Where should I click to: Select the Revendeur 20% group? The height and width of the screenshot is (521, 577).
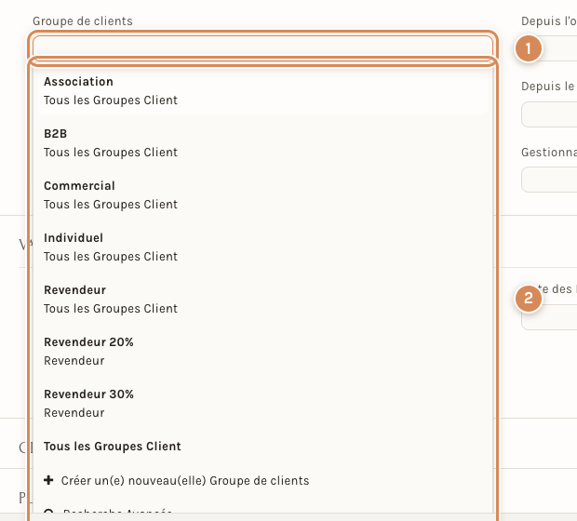coord(262,351)
